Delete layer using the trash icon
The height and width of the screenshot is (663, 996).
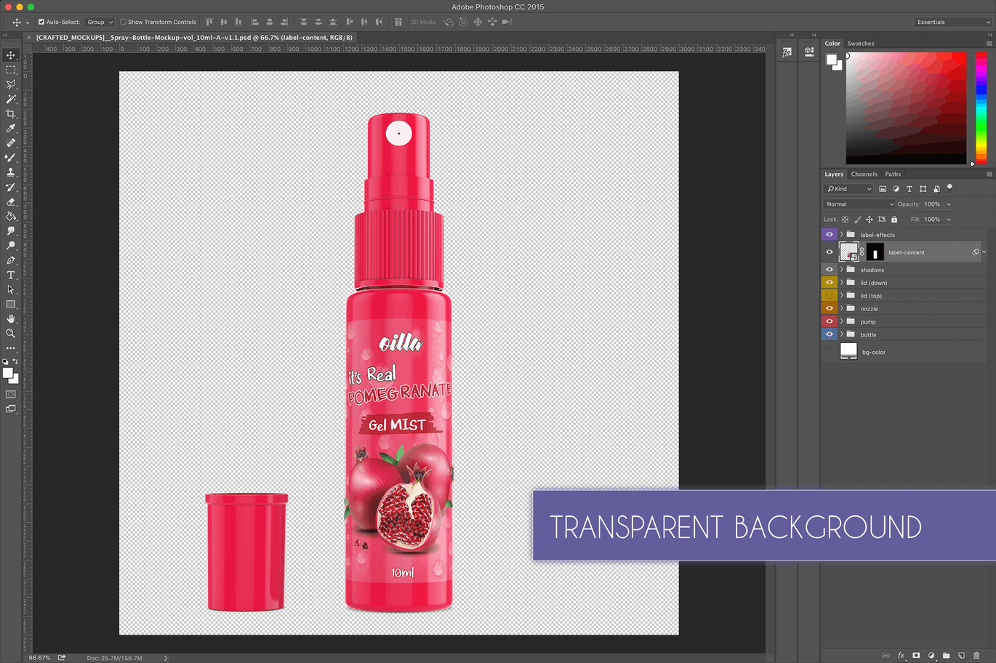click(x=977, y=655)
